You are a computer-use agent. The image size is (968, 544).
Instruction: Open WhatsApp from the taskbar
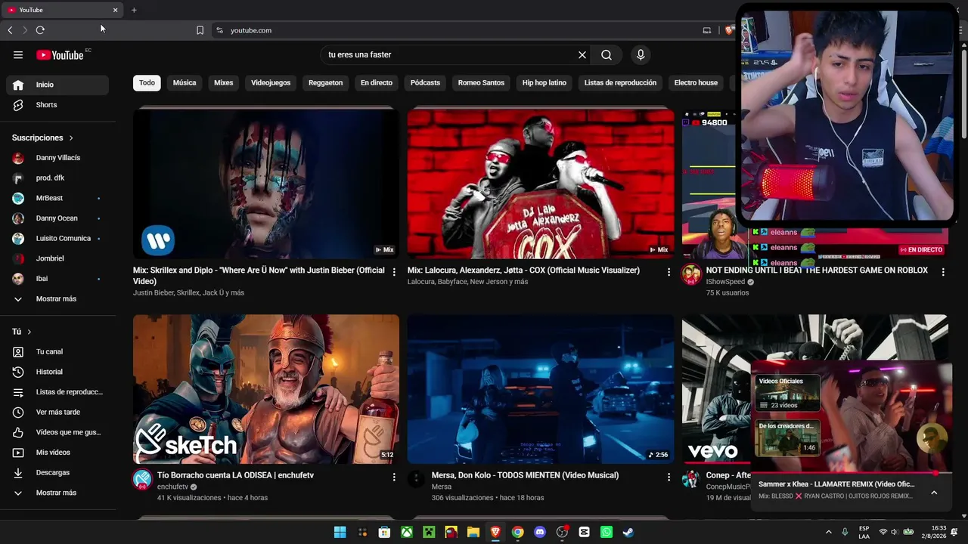click(606, 532)
